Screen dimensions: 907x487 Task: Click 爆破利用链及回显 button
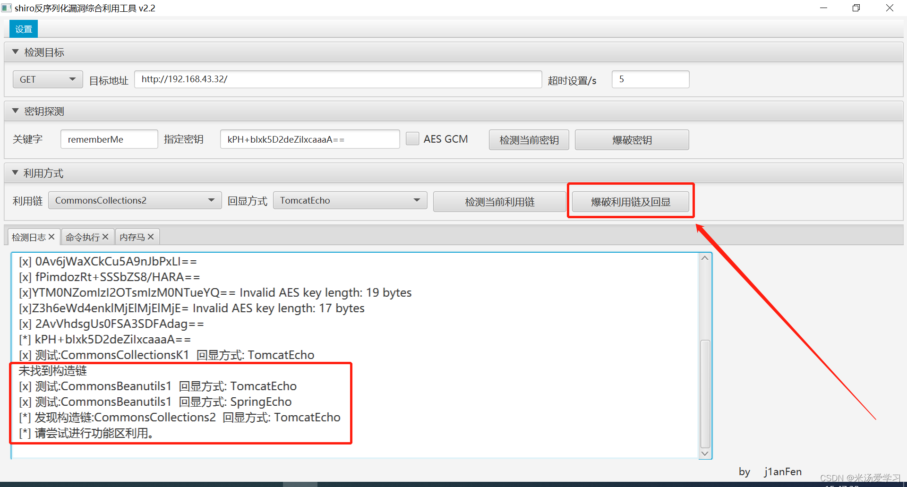pyautogui.click(x=631, y=202)
